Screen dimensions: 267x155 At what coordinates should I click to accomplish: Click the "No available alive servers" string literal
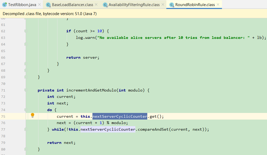pos(173,38)
